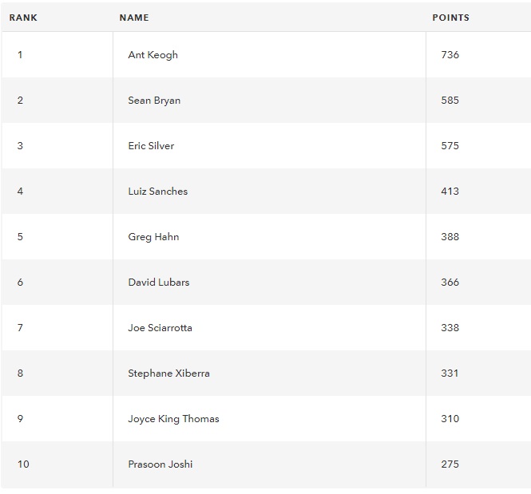Select Joyce King Thomas
Image resolution: width=531 pixels, height=494 pixels.
click(x=173, y=419)
